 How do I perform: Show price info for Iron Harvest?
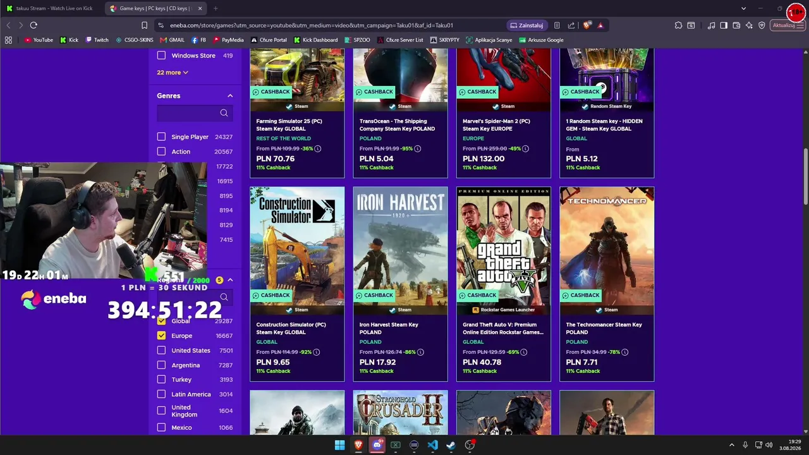[x=420, y=352]
